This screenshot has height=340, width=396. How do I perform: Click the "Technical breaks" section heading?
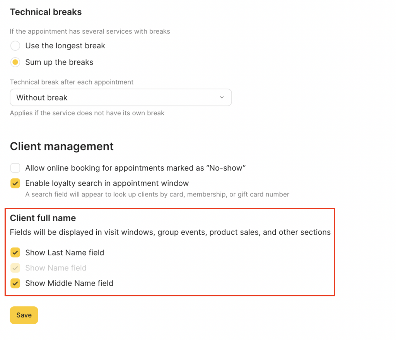click(x=46, y=12)
